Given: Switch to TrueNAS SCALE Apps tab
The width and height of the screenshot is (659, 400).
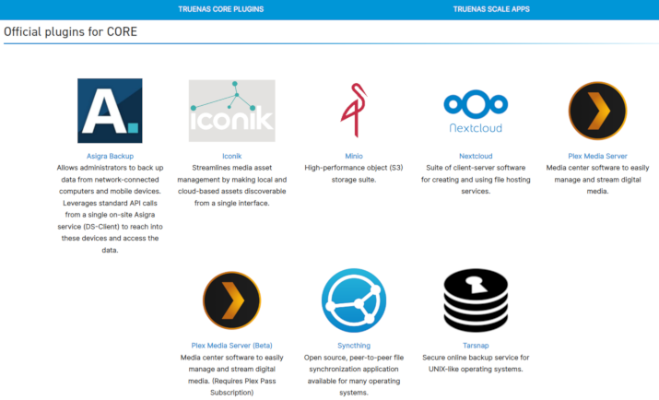Looking at the screenshot, I should 491,9.
